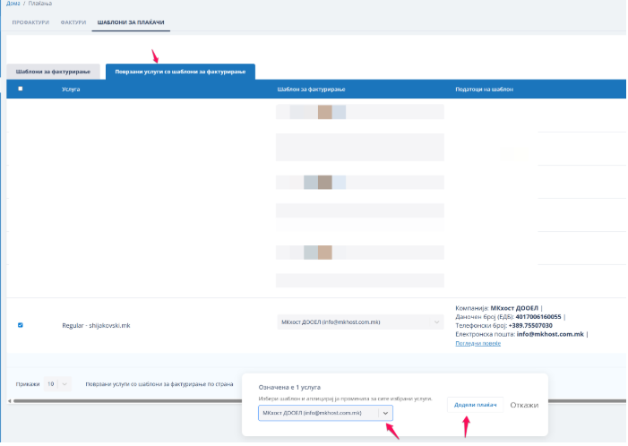The width and height of the screenshot is (628, 446).
Task: Click the Regular - shijakovski.mk service name
Action: coord(96,325)
